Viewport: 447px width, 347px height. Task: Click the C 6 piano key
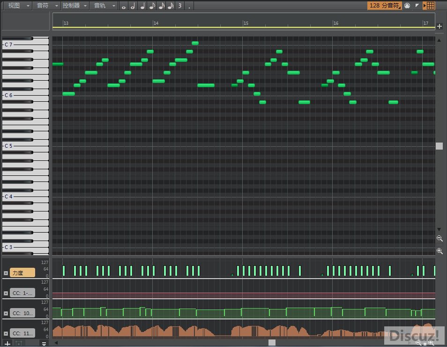[25, 95]
